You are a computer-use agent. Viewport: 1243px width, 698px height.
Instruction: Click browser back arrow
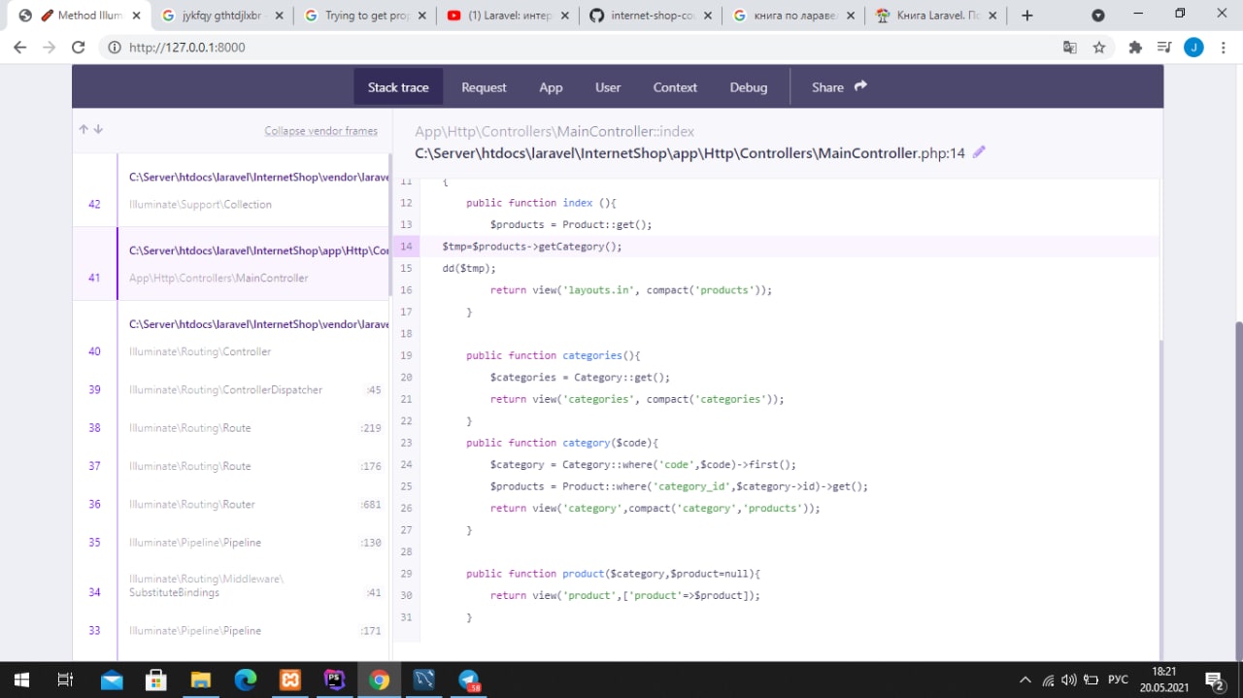pos(21,47)
